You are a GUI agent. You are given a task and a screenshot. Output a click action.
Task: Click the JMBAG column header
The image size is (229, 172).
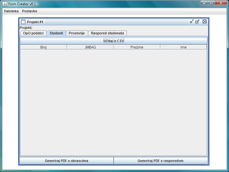click(90, 47)
